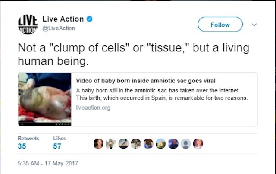Open the amniotic sac video thumbnail

coord(45,99)
